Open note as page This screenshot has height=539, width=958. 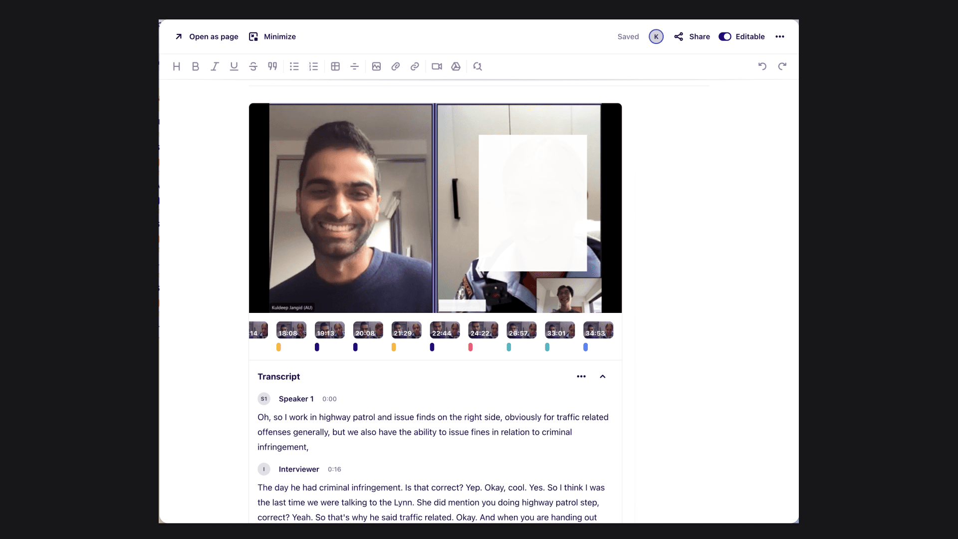(x=207, y=36)
